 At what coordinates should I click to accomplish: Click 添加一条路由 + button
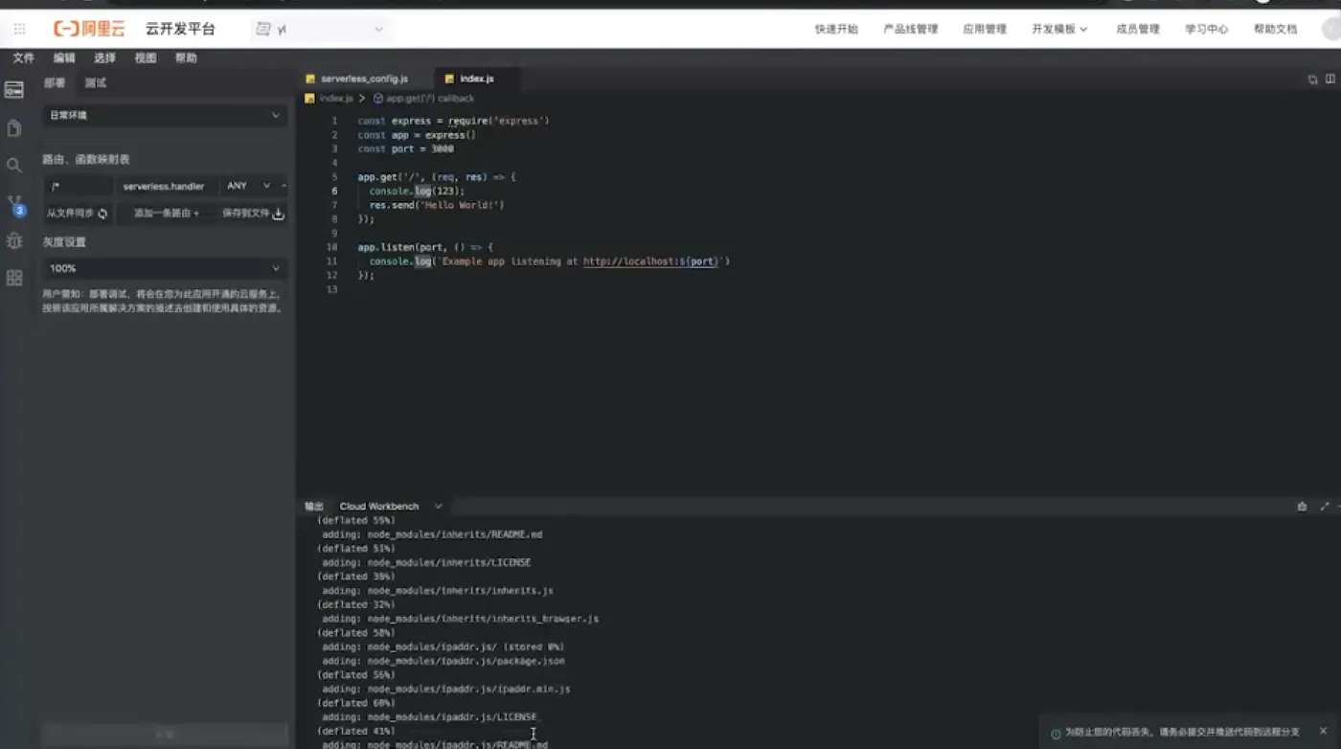(167, 214)
